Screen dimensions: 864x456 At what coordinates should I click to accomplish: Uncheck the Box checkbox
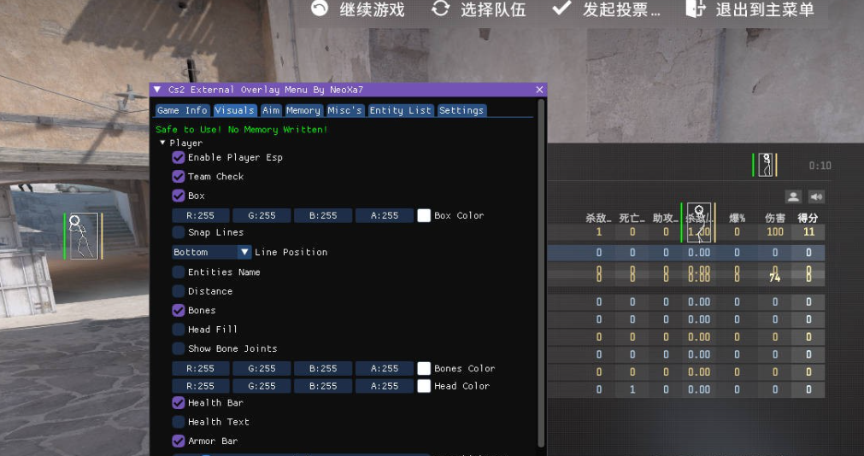pos(179,196)
